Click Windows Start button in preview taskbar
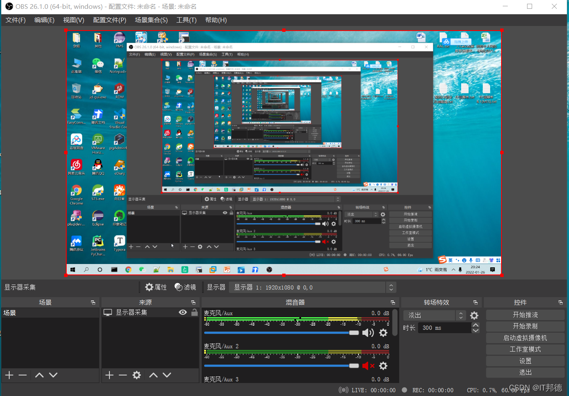Screen dimensions: 569x396 click(x=73, y=269)
